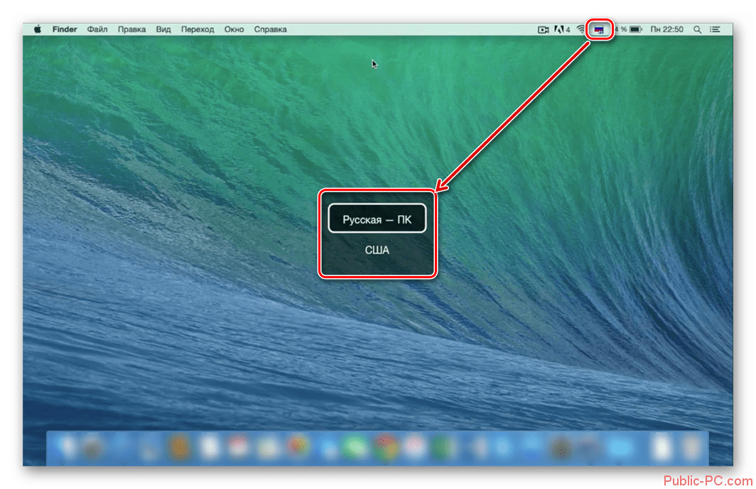Open the Wi-Fi status menu
This screenshot has width=756, height=489.
tap(580, 30)
